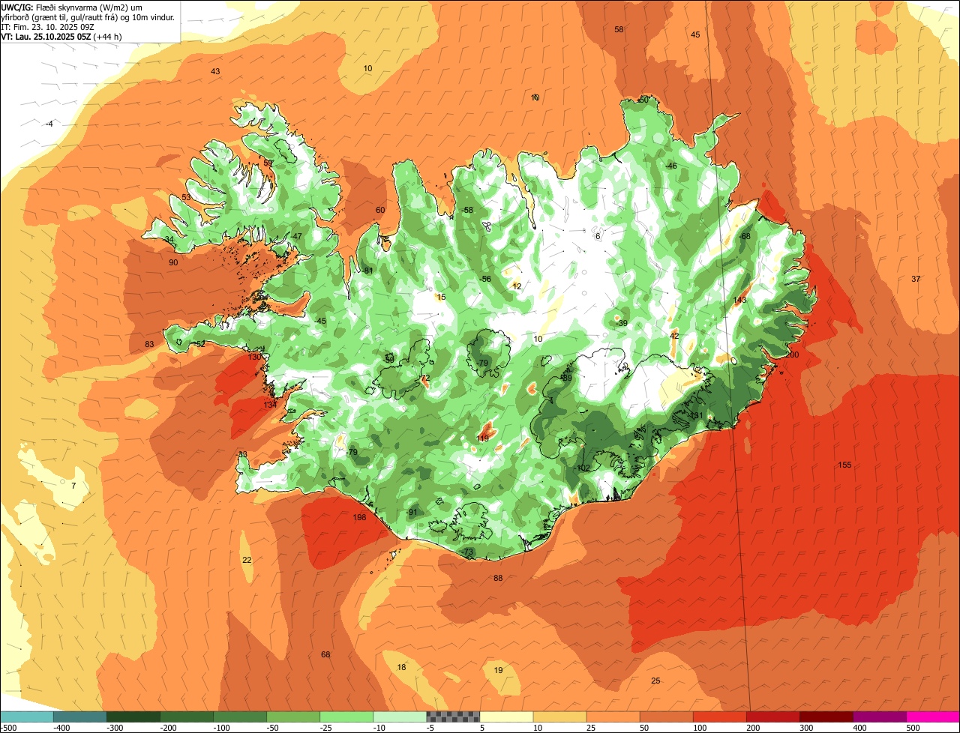Click the value '119' in south-central Iceland
This screenshot has height=733, width=960.
pyautogui.click(x=483, y=438)
